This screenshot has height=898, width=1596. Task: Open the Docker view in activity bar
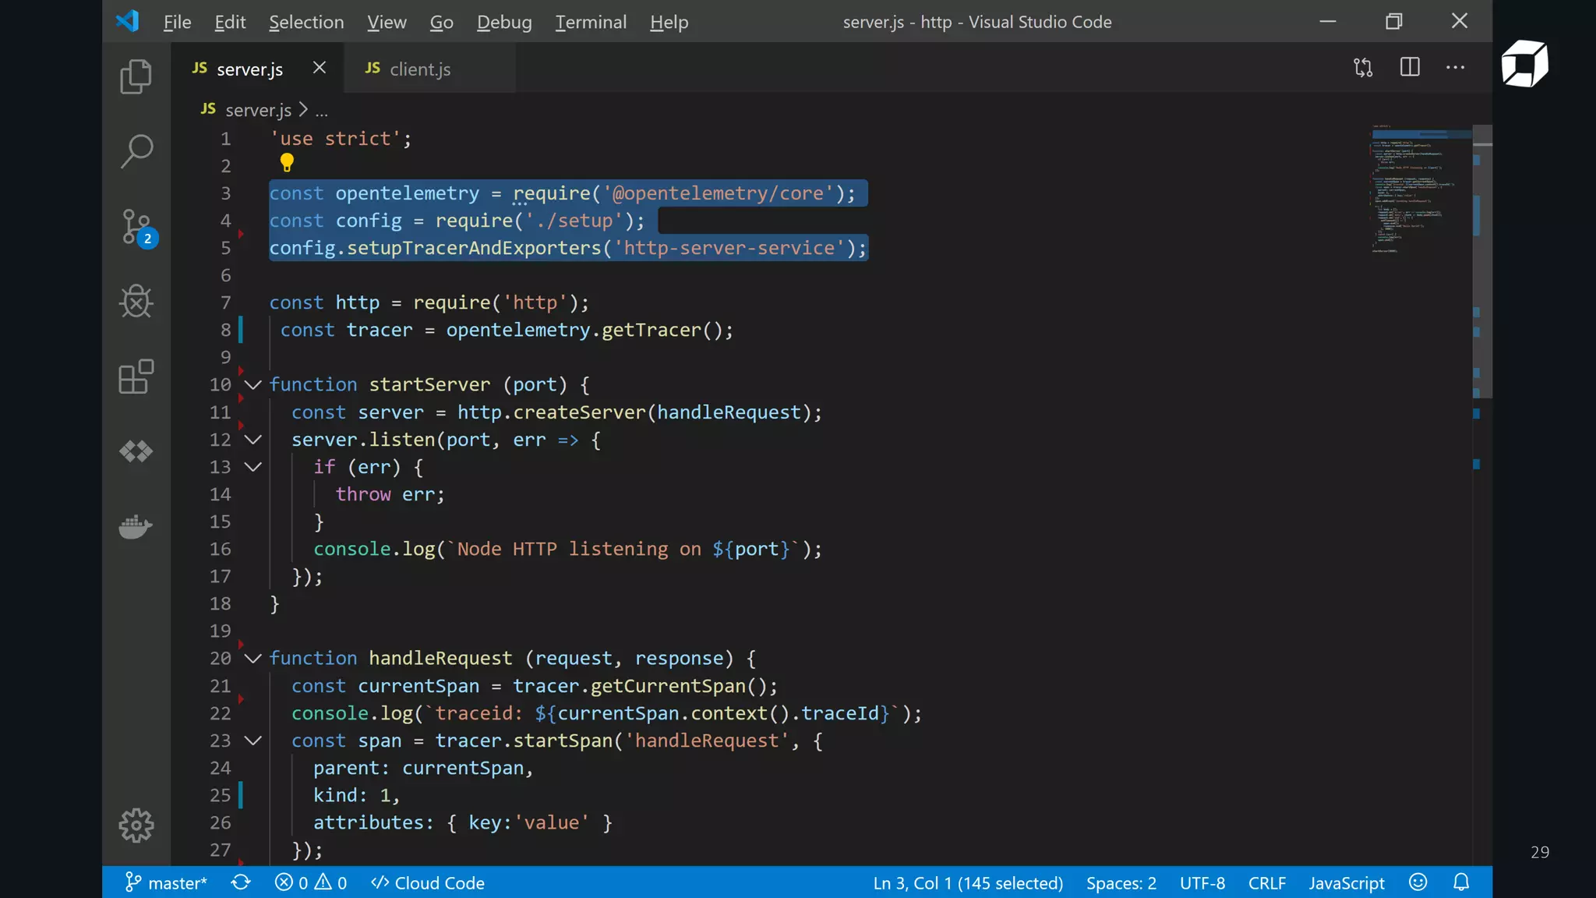[x=136, y=527]
